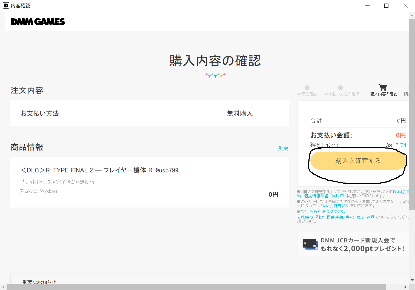This screenshot has width=415, height=290.
Task: Click the 対応OS: Windows text
Action: coord(39,191)
